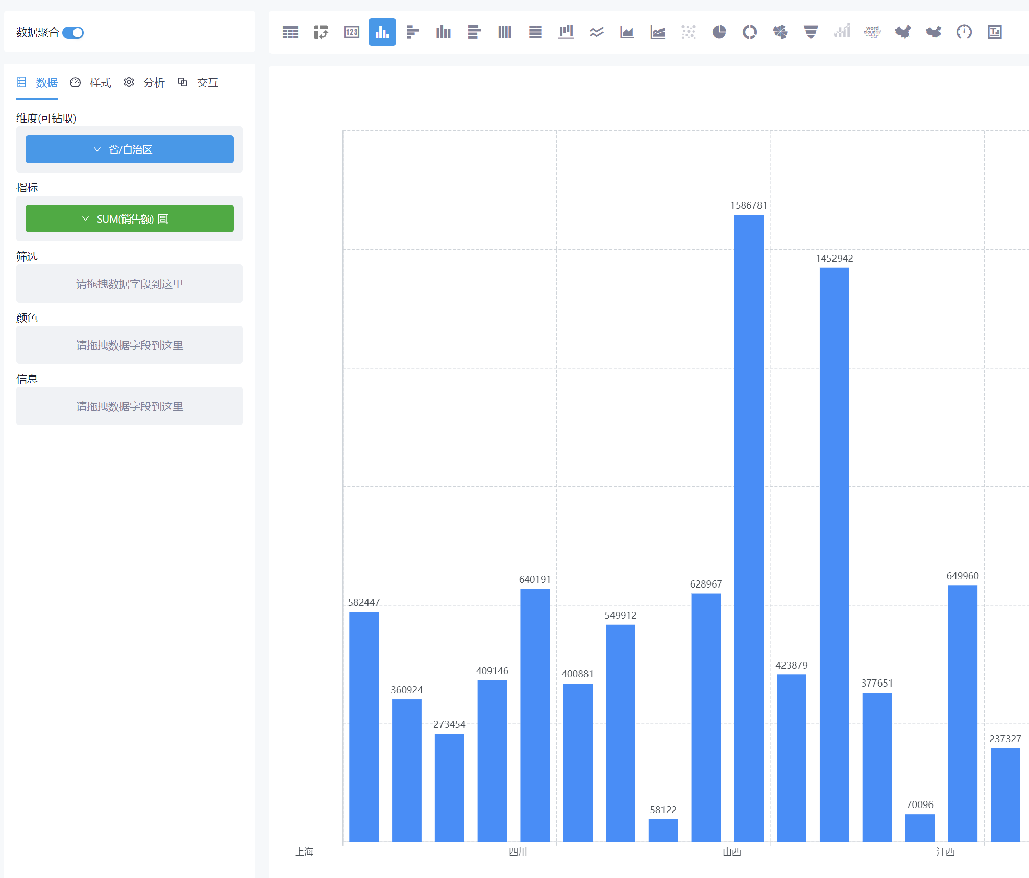1029x878 pixels.
Task: Select the funnel chart icon
Action: point(811,32)
